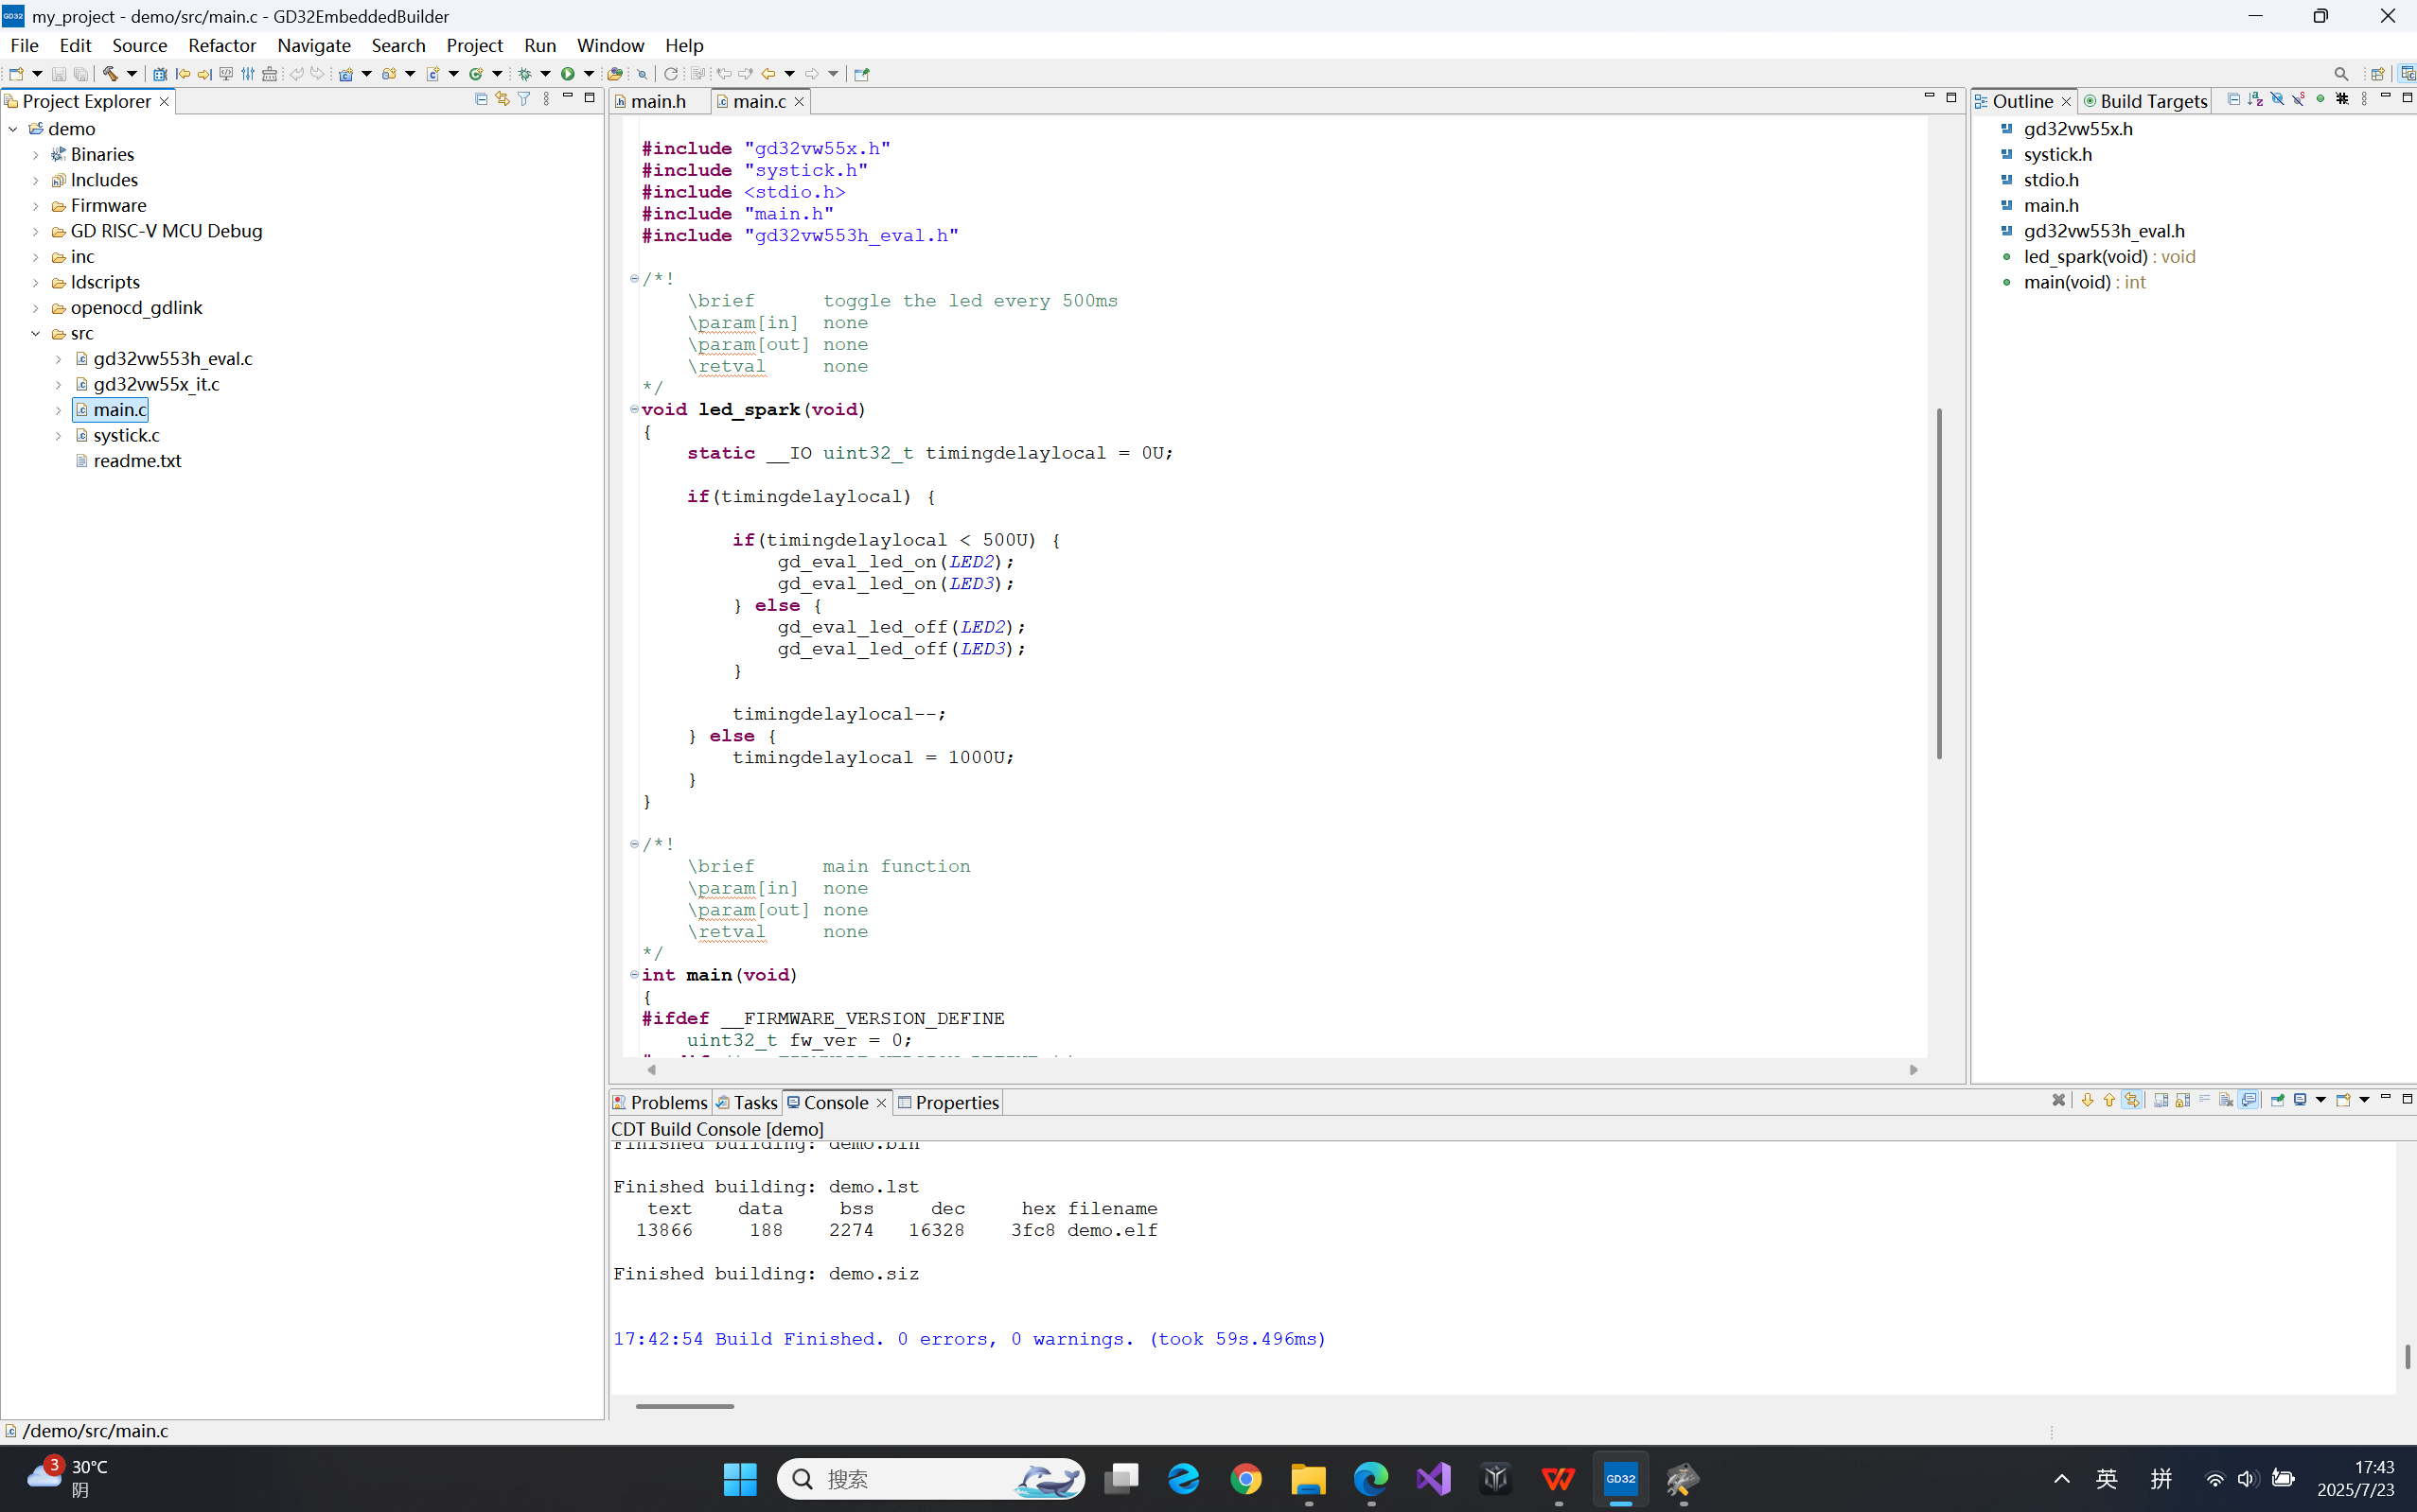Click the clean project broom toolbar icon

[269, 74]
